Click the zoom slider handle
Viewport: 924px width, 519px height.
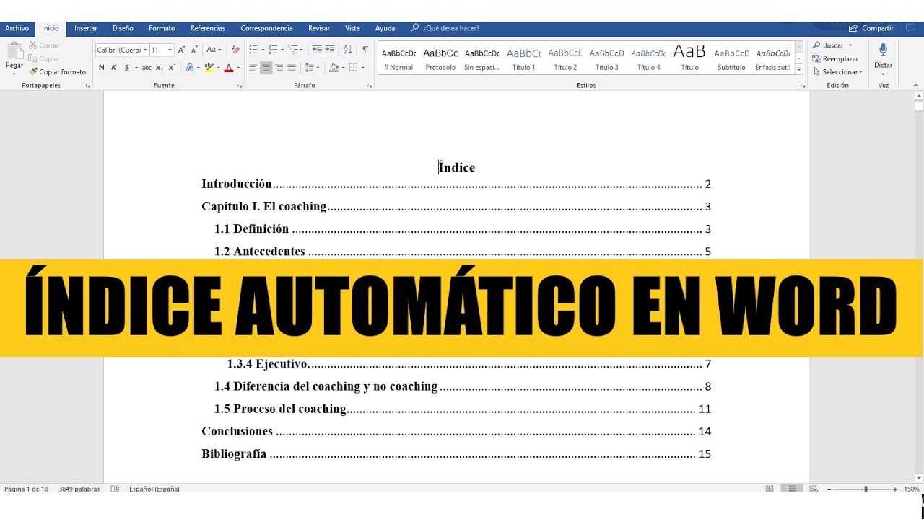coord(866,489)
